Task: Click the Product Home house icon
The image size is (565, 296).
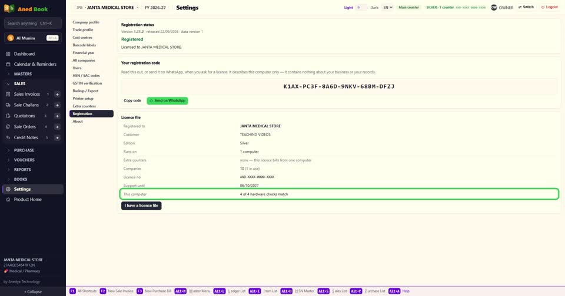Action: pos(8,200)
